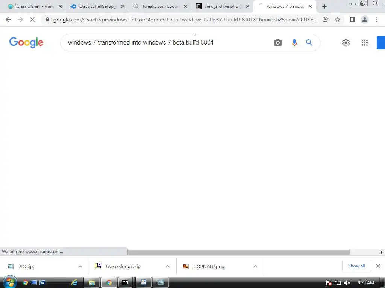Expand options for gQPNALP.png download

point(255,267)
